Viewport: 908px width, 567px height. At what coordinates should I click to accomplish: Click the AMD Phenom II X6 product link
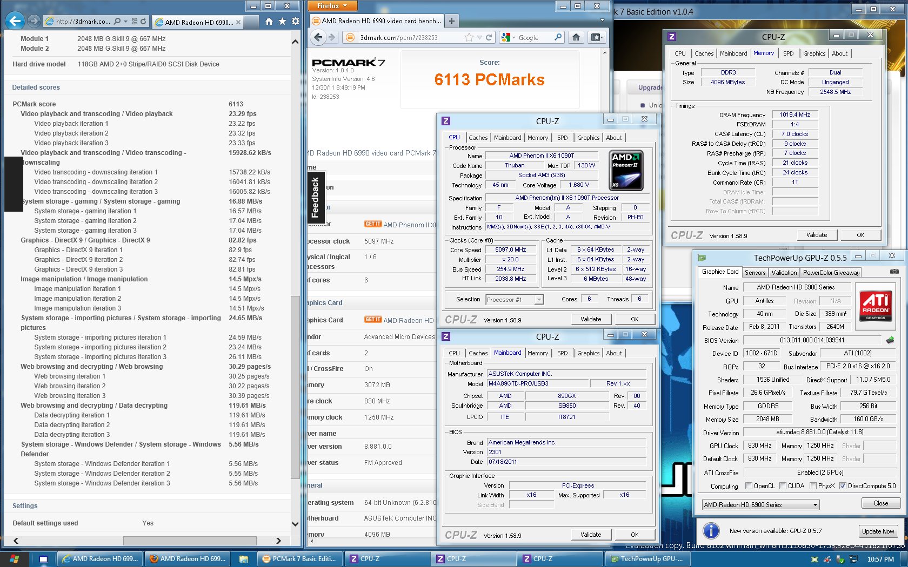[409, 225]
